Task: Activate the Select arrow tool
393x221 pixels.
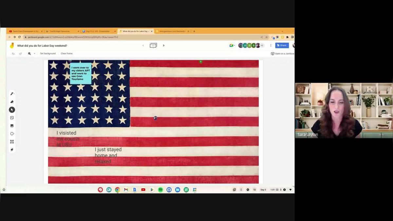Action: 12,110
